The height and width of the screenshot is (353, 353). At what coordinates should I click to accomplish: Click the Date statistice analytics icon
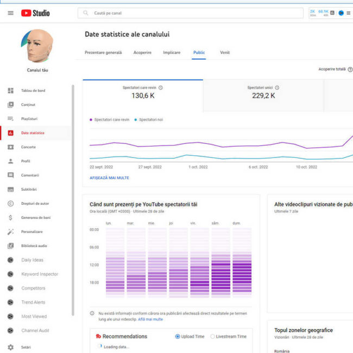tap(10, 133)
